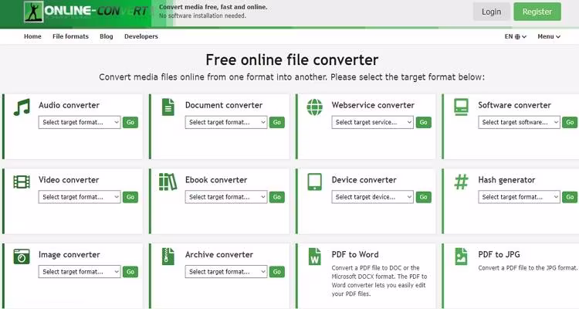Click the Software converter heading
Screen dimensions: 579x309
coord(514,105)
